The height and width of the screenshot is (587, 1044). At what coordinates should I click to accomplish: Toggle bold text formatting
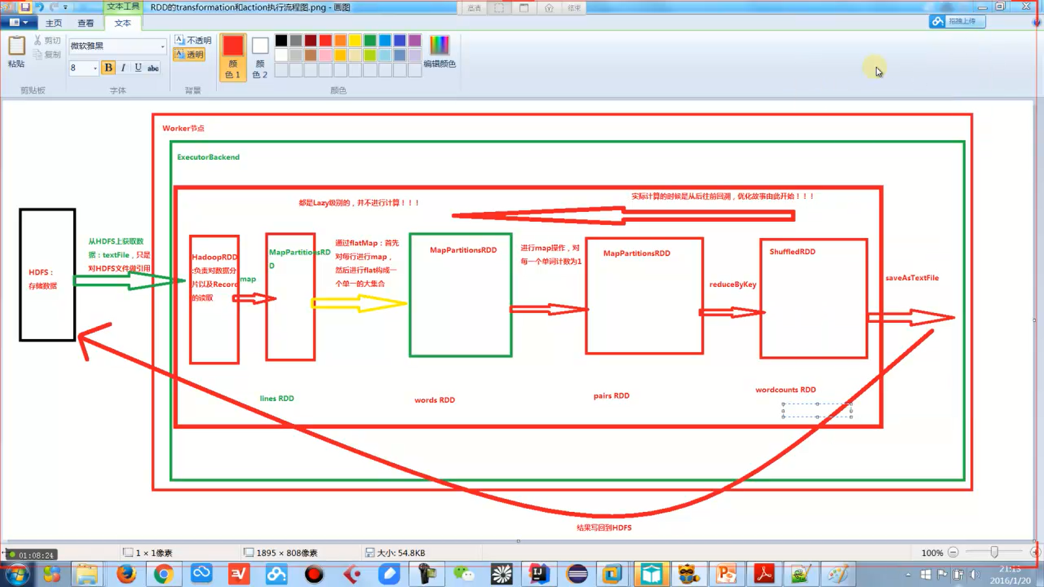tap(108, 68)
